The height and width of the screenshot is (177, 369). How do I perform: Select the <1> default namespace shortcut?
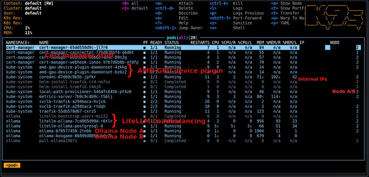click(x=135, y=8)
